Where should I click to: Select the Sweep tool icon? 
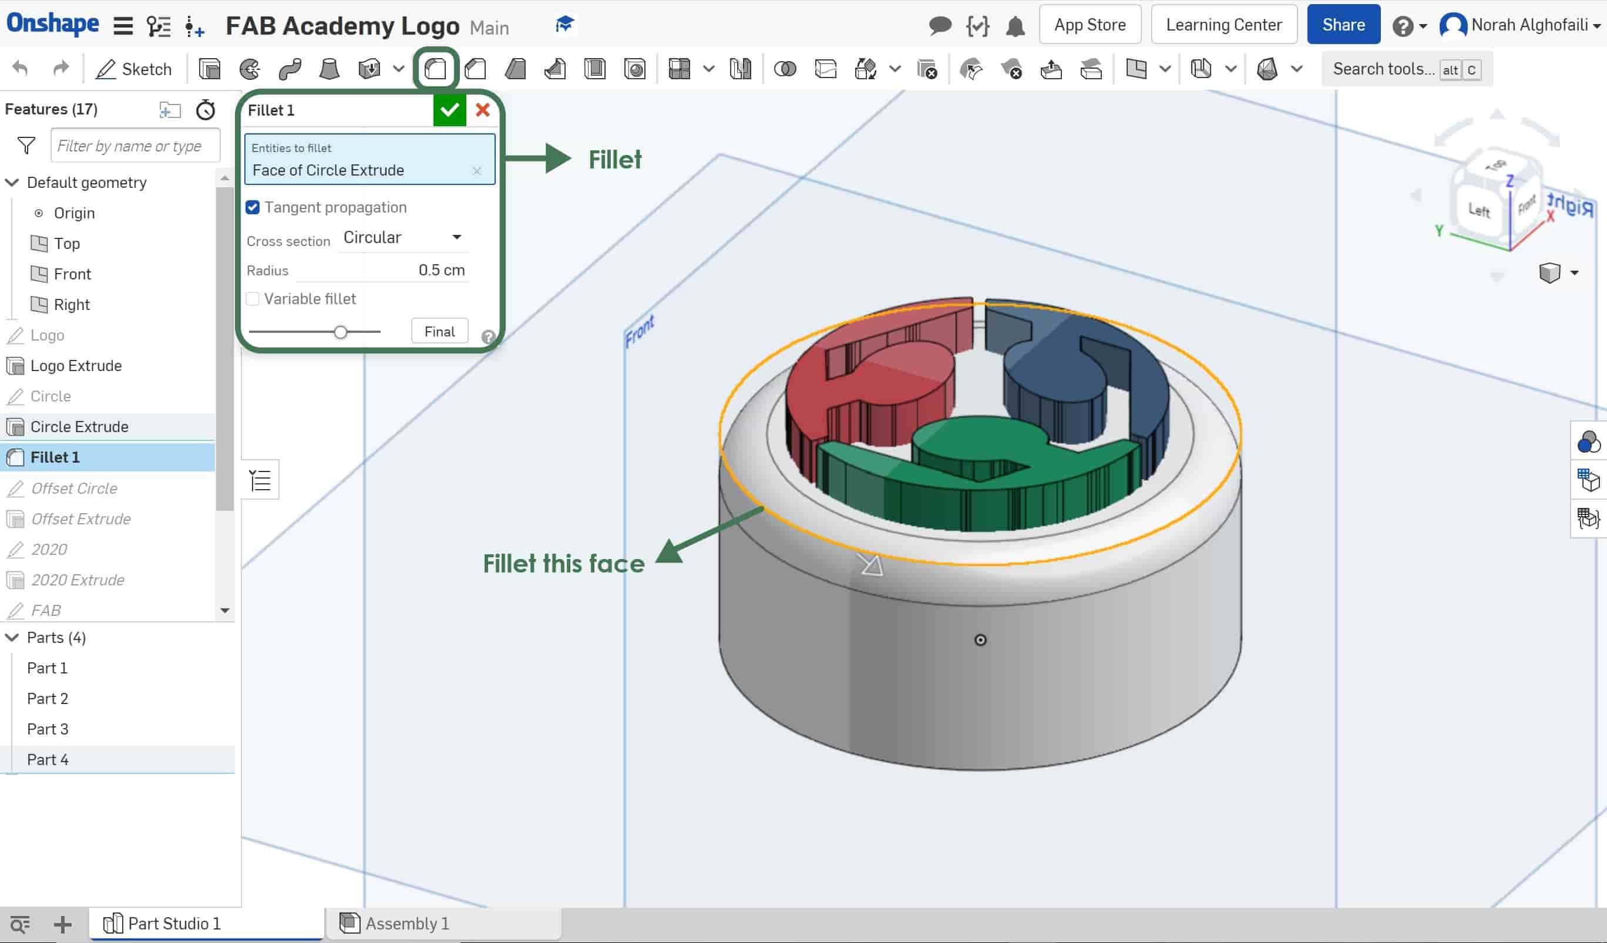pyautogui.click(x=290, y=69)
